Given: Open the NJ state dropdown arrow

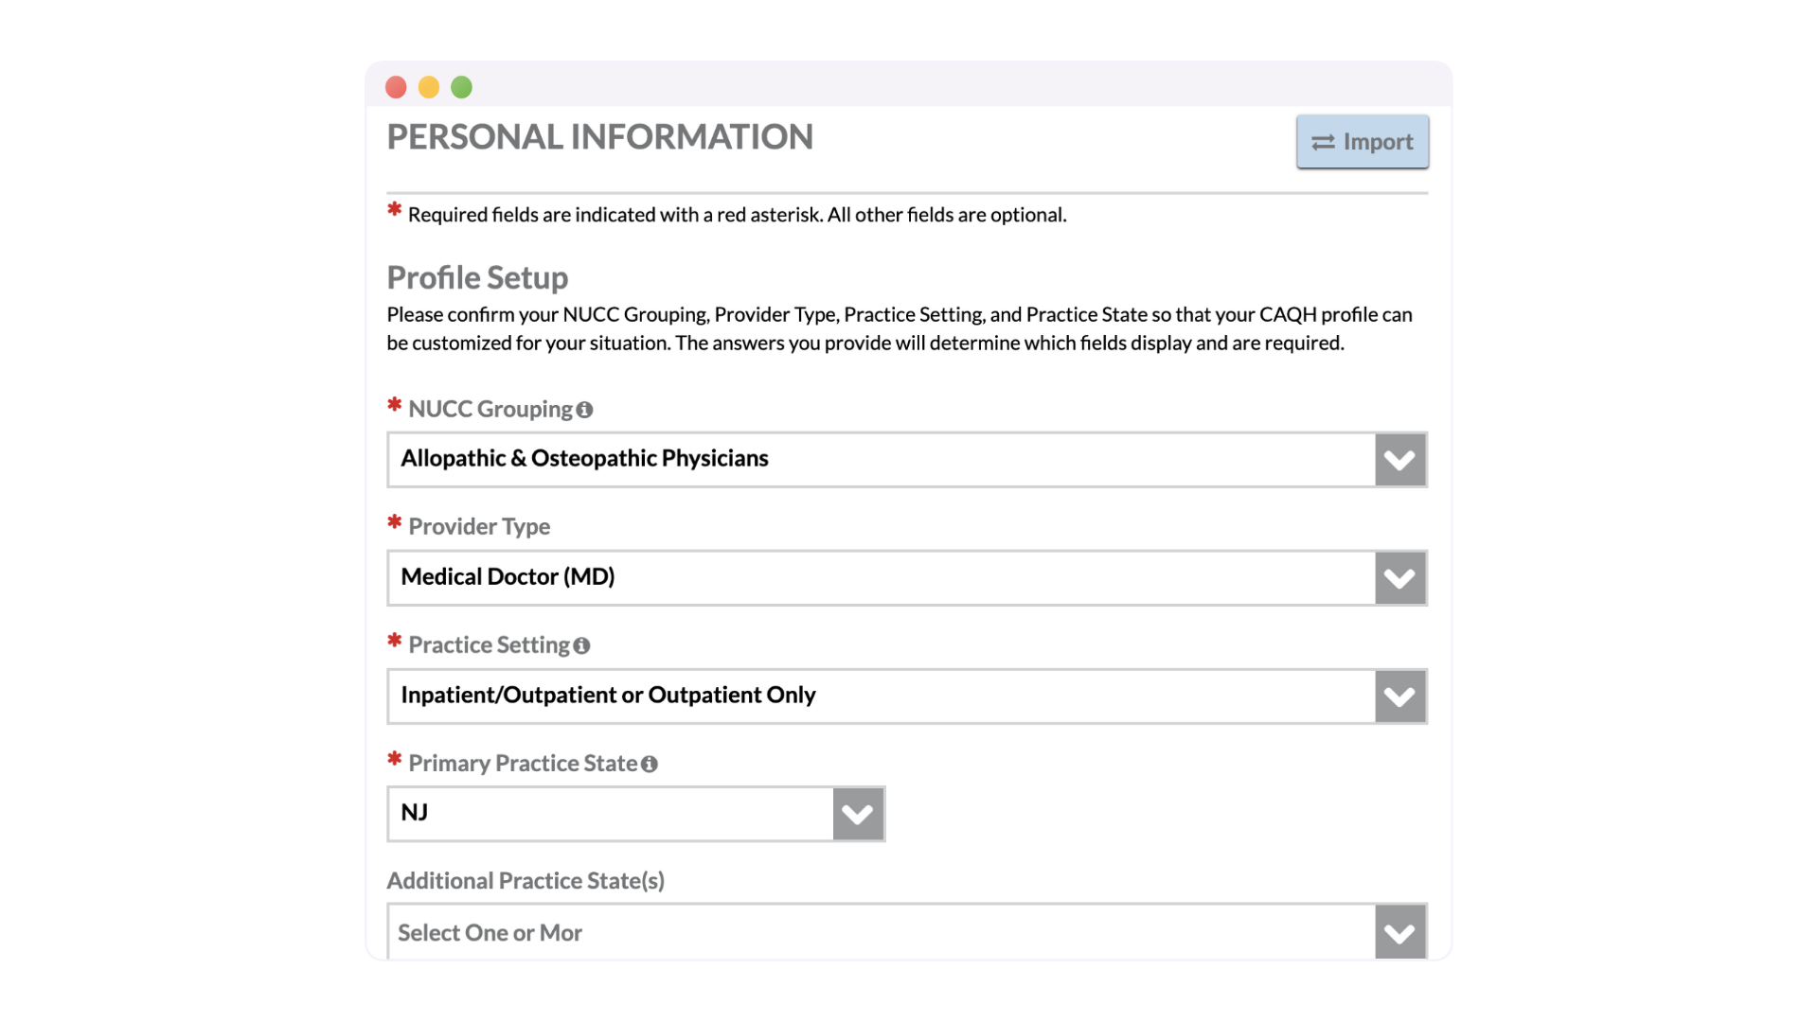Looking at the screenshot, I should [x=858, y=814].
